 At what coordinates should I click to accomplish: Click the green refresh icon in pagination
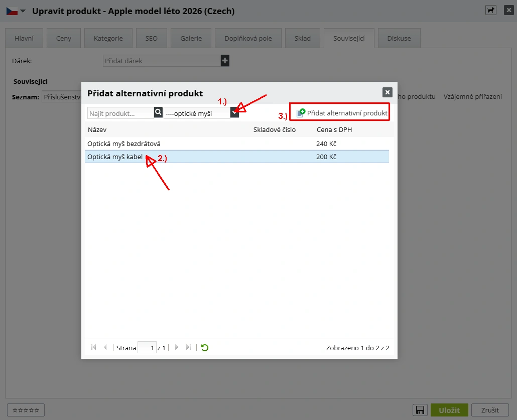205,347
